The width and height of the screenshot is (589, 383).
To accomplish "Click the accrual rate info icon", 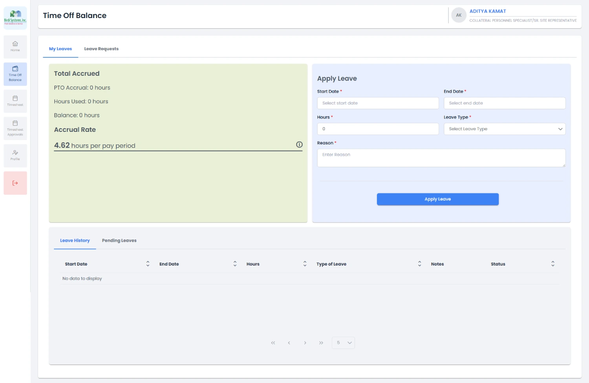I will click(299, 145).
